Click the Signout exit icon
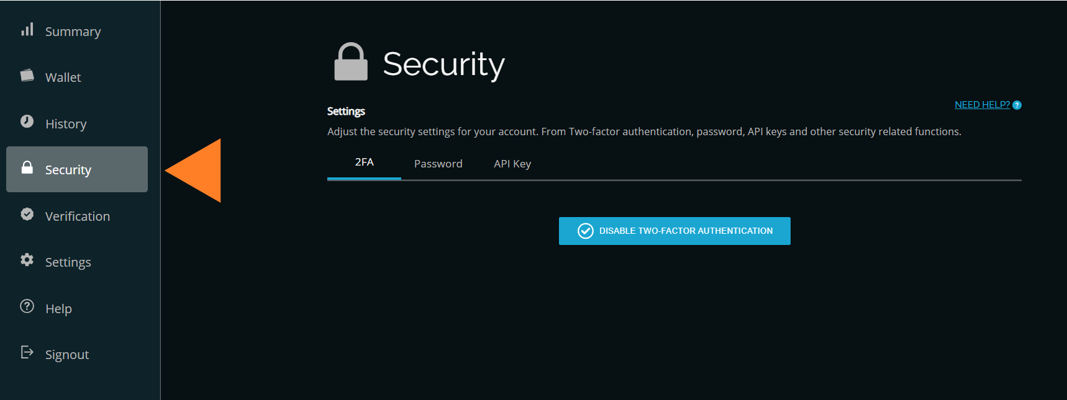This screenshot has width=1067, height=400. 27,352
